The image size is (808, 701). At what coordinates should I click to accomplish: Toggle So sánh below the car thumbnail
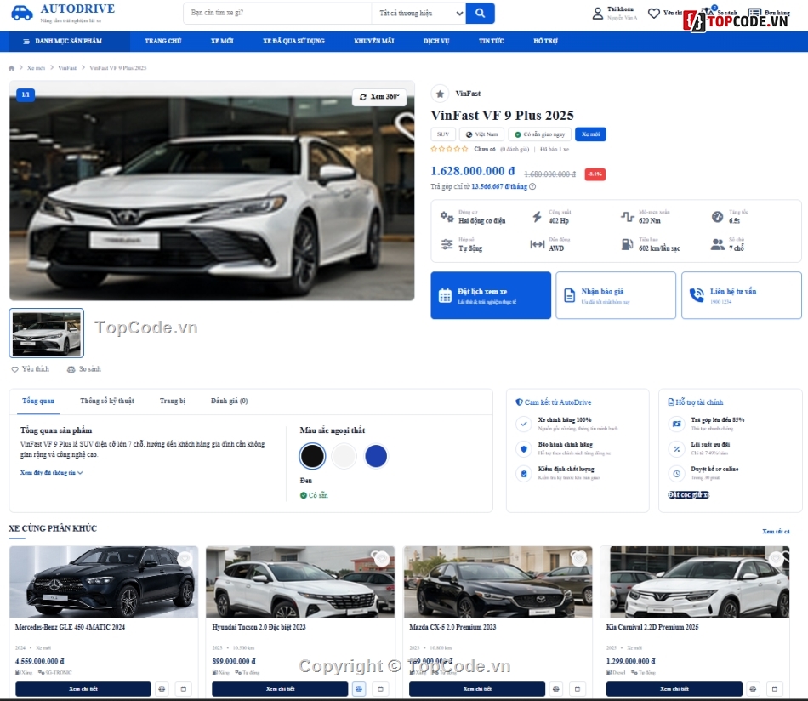tap(84, 369)
